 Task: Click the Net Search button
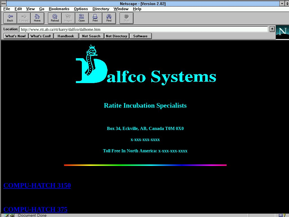pyautogui.click(x=91, y=36)
